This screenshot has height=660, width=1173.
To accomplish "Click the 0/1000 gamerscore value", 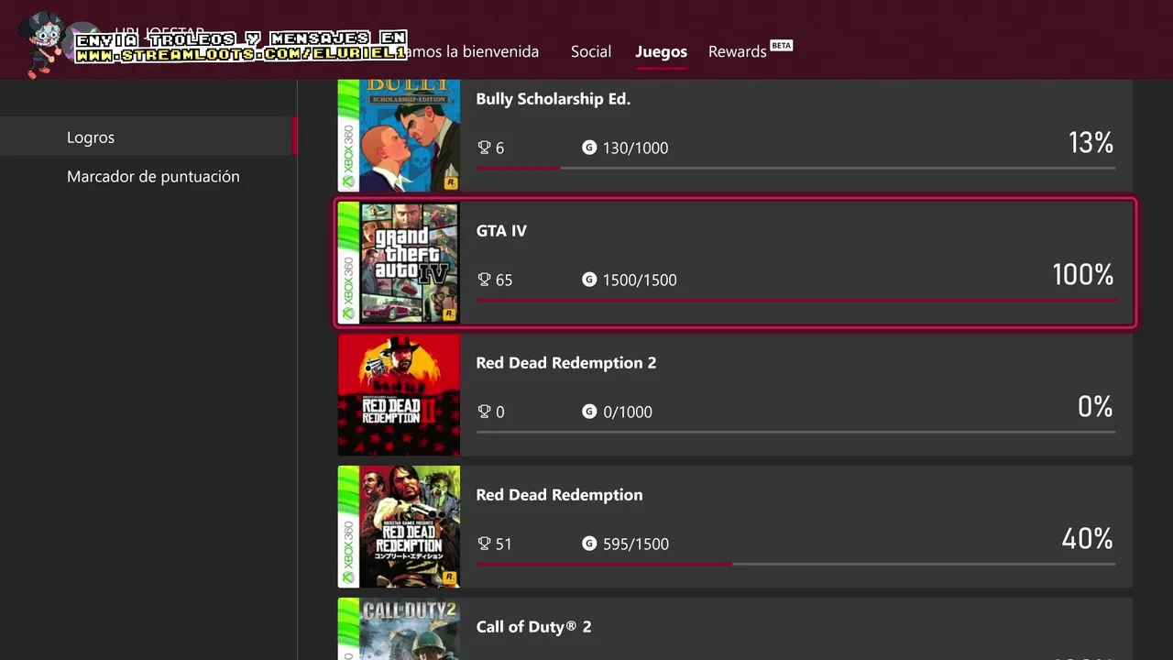I will (x=628, y=412).
